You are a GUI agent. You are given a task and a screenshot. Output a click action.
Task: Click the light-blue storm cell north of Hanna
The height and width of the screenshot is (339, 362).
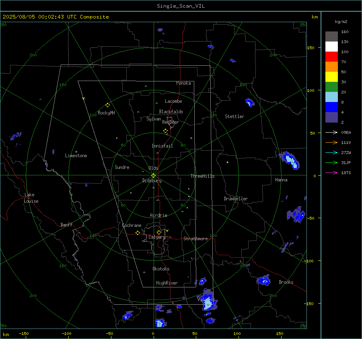(290, 160)
